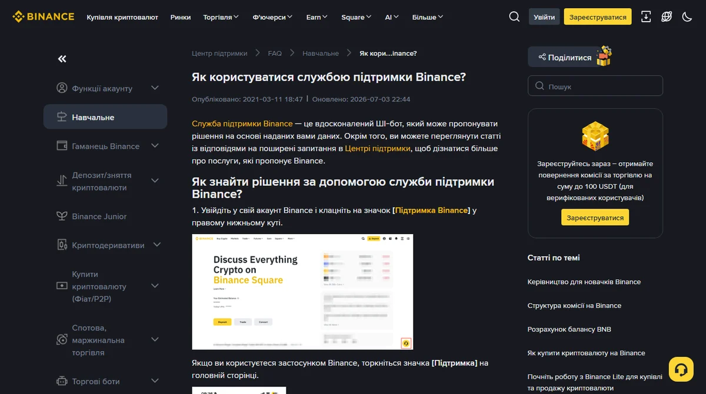Image resolution: width=706 pixels, height=394 pixels.
Task: Open the Square dropdown menu
Action: [x=357, y=17]
